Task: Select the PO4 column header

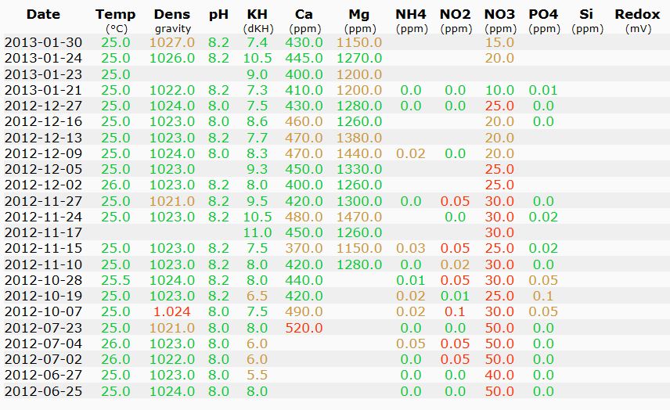Action: pyautogui.click(x=543, y=14)
